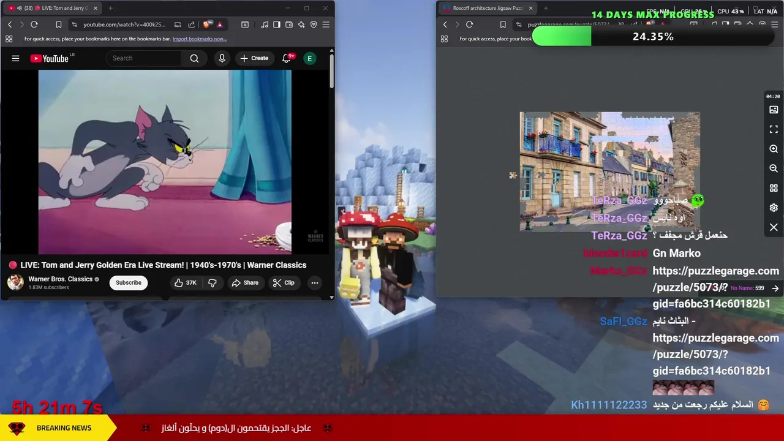The height and width of the screenshot is (441, 784).
Task: Open a new tab in puzzle window
Action: (x=546, y=8)
